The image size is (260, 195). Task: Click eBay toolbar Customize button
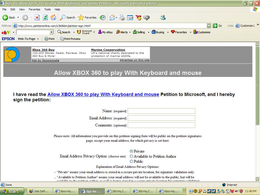(202, 32)
